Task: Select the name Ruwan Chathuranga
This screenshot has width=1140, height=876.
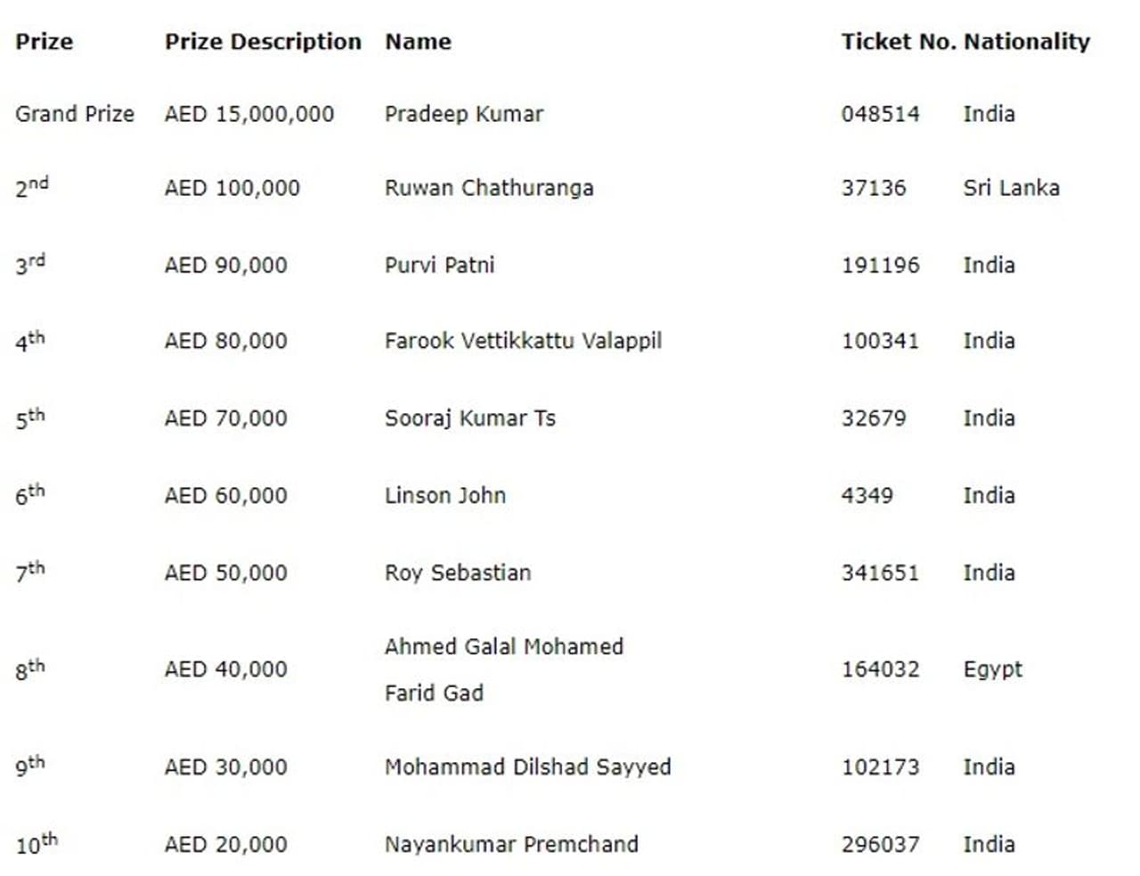Action: coord(489,188)
